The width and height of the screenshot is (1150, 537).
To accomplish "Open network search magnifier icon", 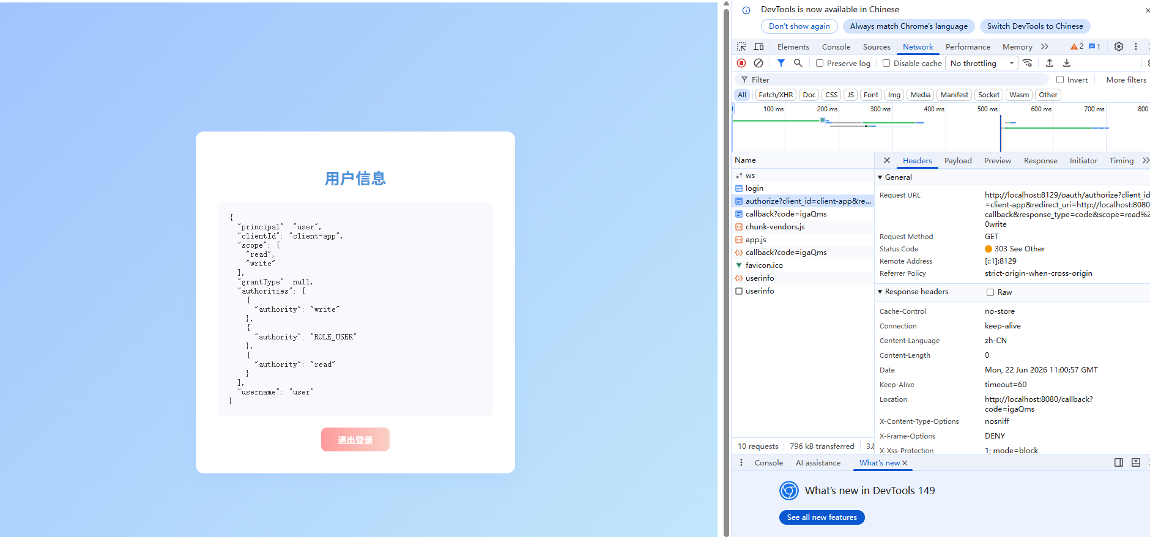I will click(x=798, y=63).
